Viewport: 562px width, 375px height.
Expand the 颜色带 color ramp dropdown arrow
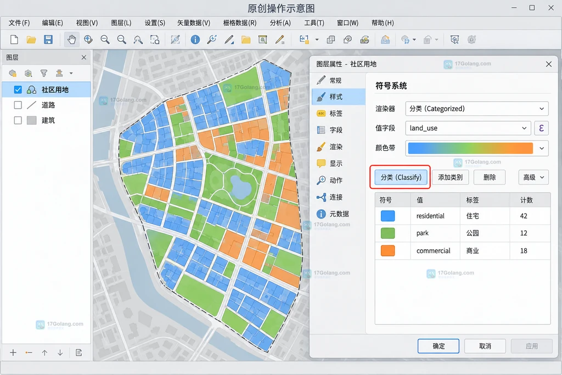[542, 148]
